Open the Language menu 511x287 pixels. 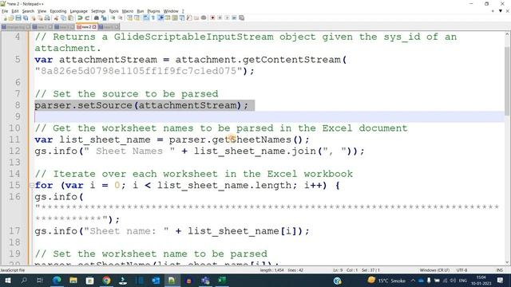click(x=78, y=11)
